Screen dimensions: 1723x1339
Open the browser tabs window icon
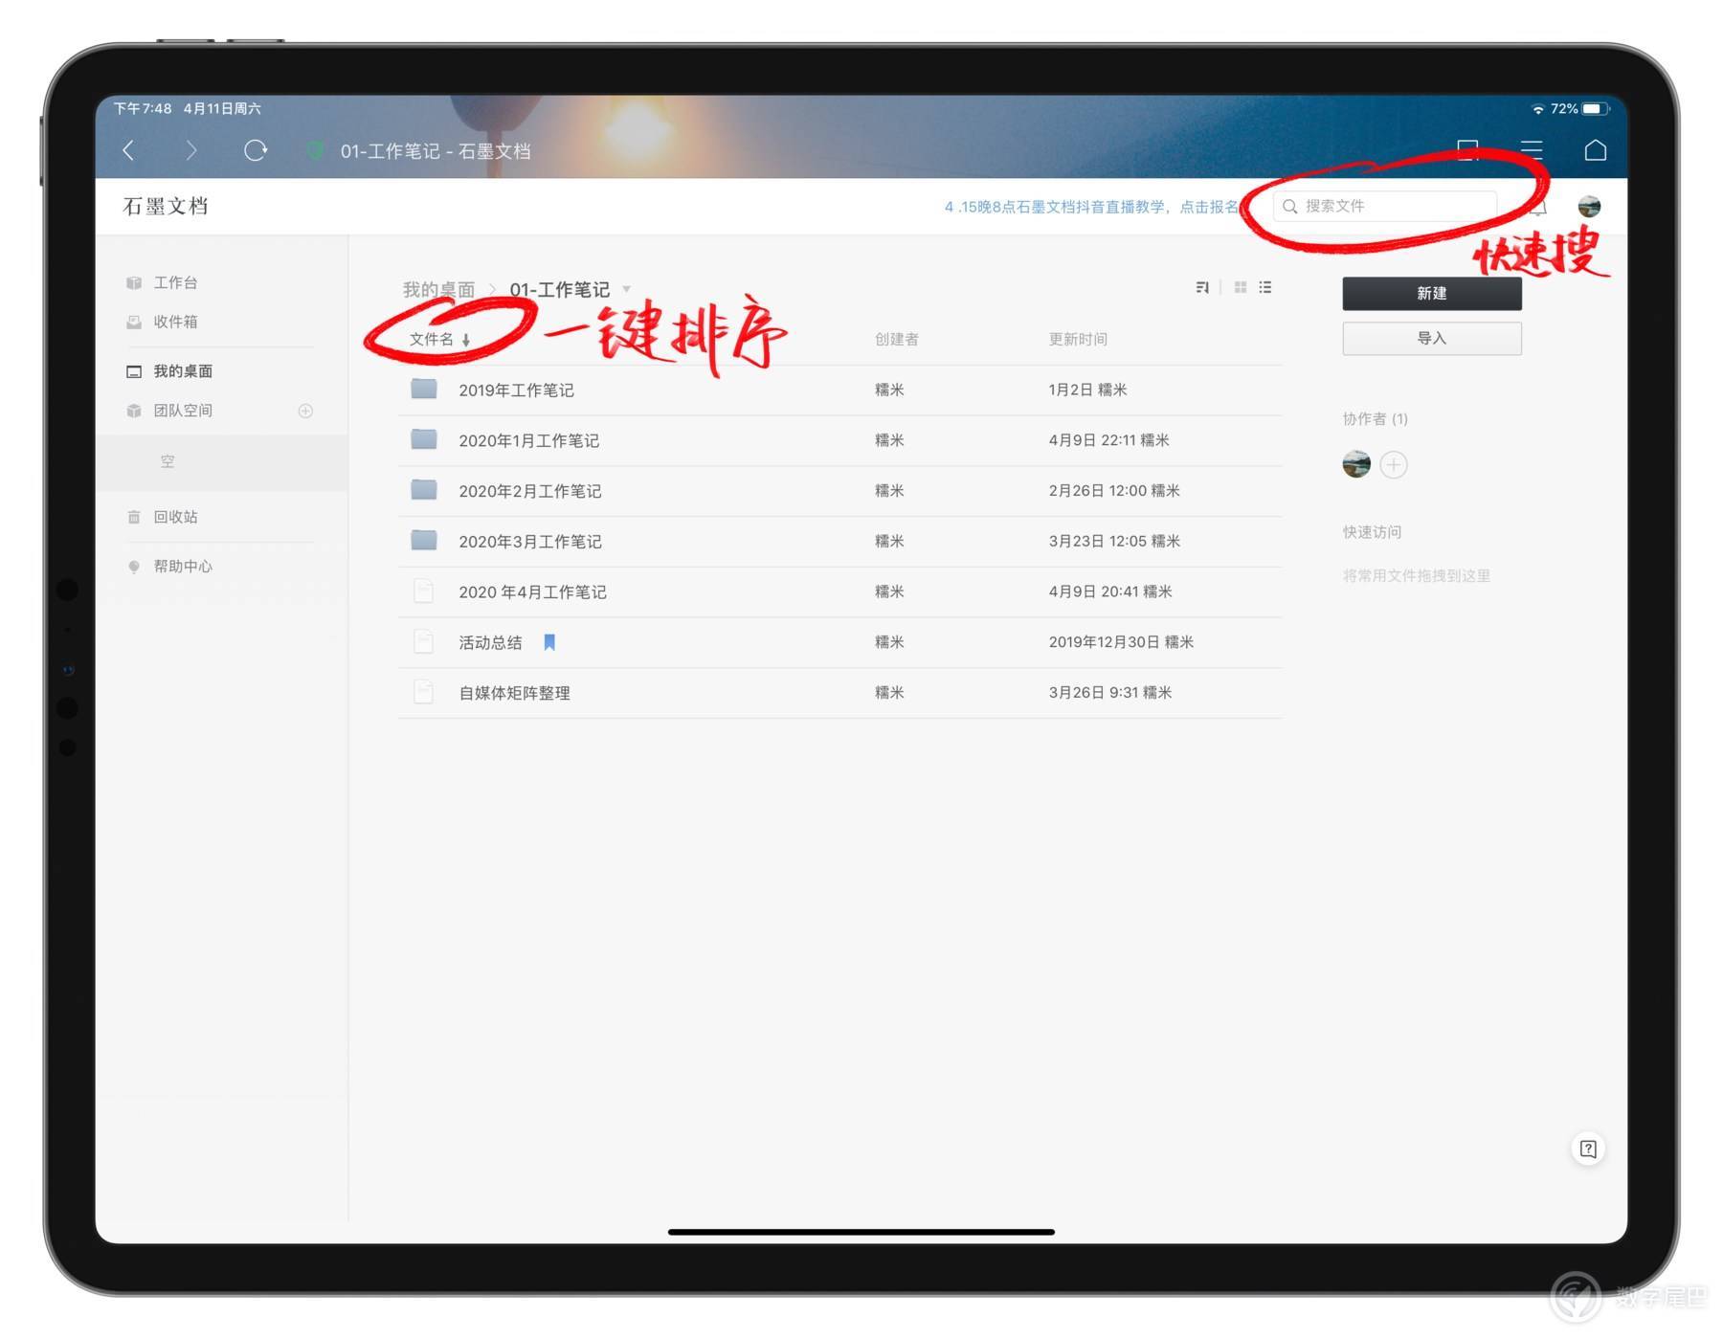click(x=1467, y=150)
